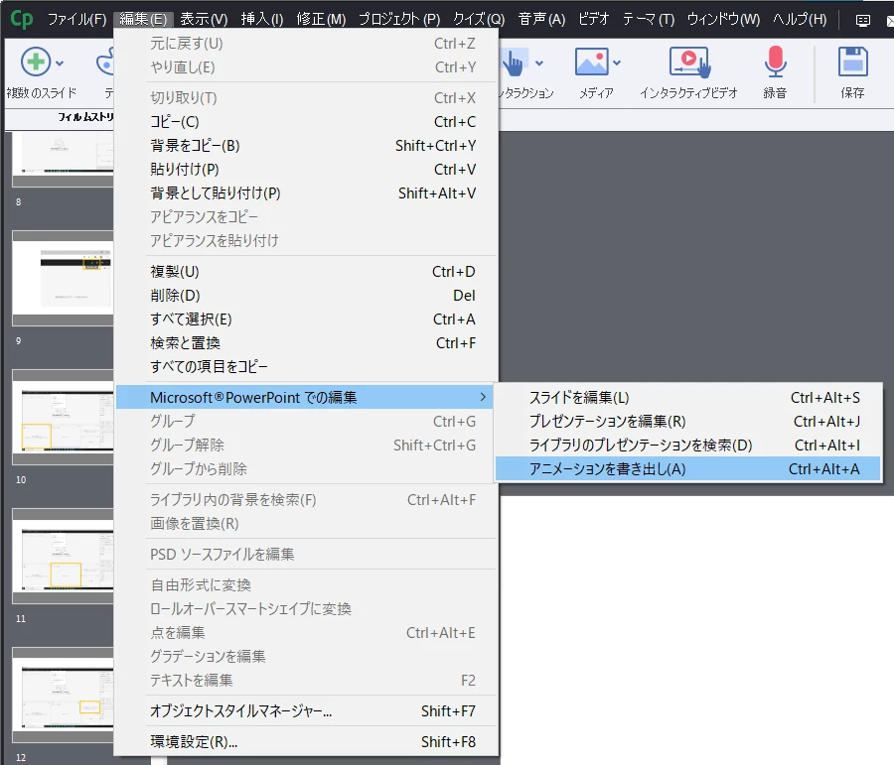Choose アニメーションを書き出し(A) in submenu
Screen dimensions: 894x765
(688, 469)
